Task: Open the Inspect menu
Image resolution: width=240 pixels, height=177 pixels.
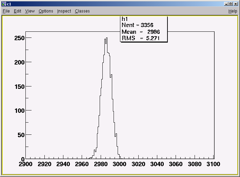Action: point(64,11)
